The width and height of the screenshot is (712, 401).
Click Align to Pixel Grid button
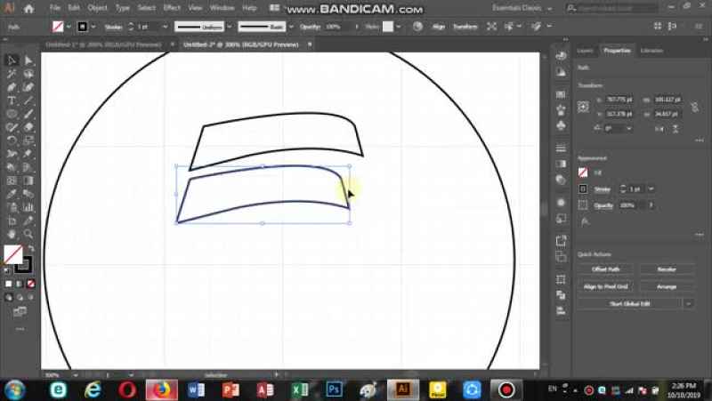pyautogui.click(x=606, y=286)
